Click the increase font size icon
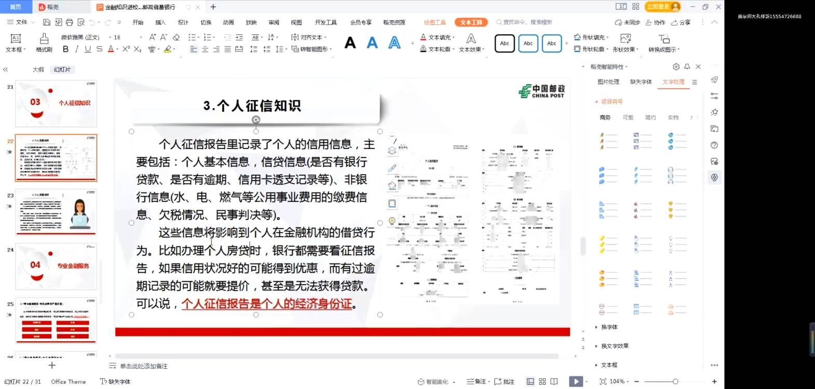The height and width of the screenshot is (389, 815). (152, 37)
